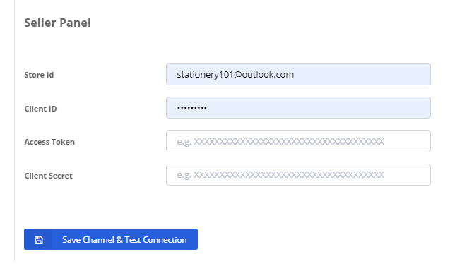Click the Access Token XXXX placeholder text
This screenshot has width=474, height=264.
click(x=289, y=141)
